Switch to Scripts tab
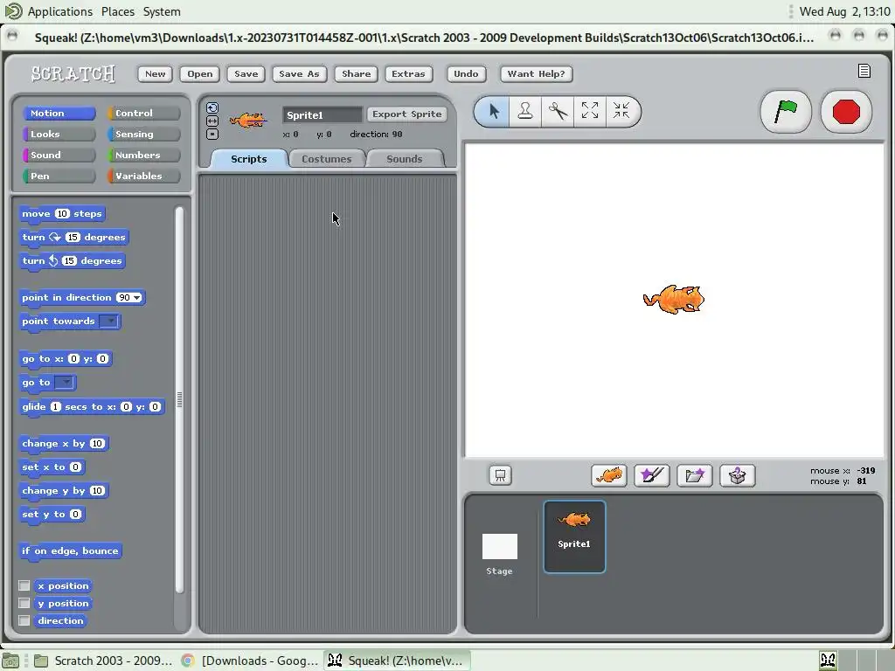The image size is (895, 671). click(x=249, y=159)
